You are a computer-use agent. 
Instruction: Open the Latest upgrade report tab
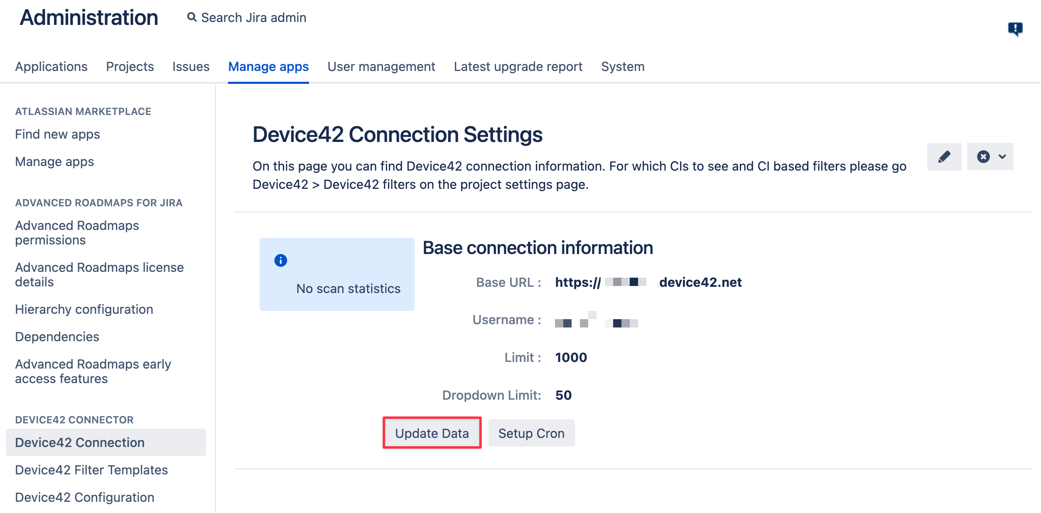[x=518, y=66]
